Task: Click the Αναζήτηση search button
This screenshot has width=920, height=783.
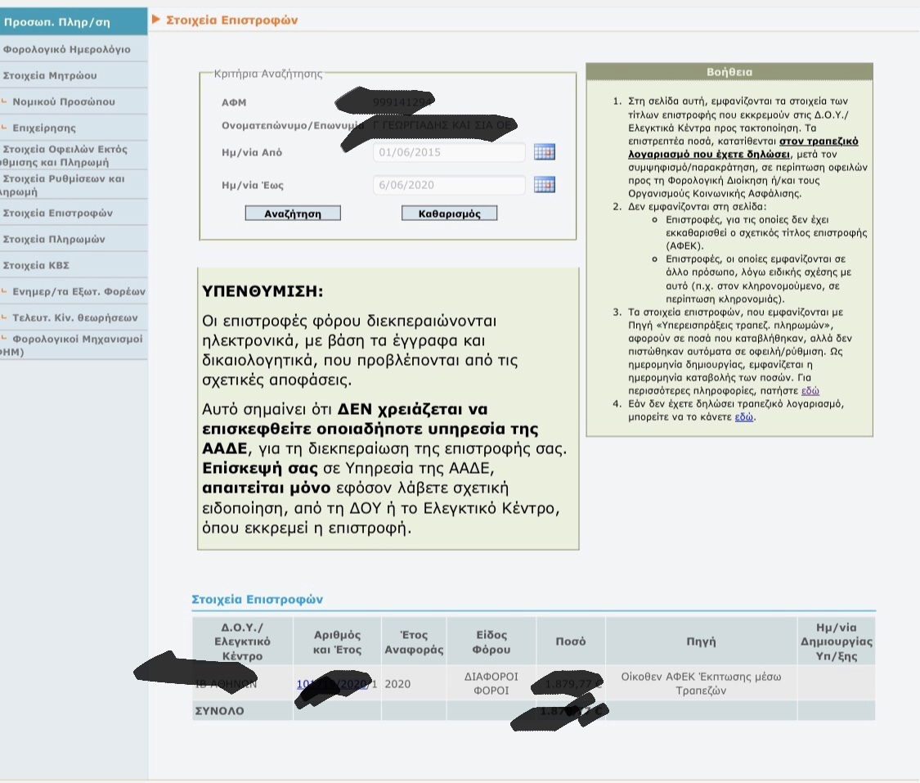Action: [x=293, y=214]
